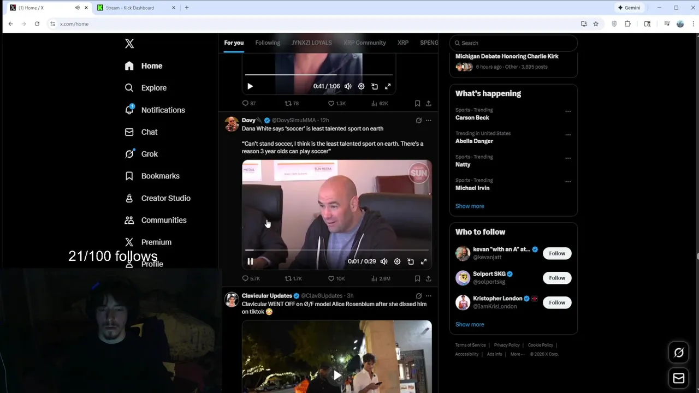Open more options for Michael Irvin trend
This screenshot has width=699, height=393.
[568, 182]
